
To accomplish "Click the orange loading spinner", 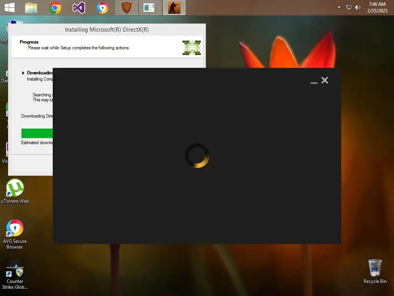I will point(197,156).
